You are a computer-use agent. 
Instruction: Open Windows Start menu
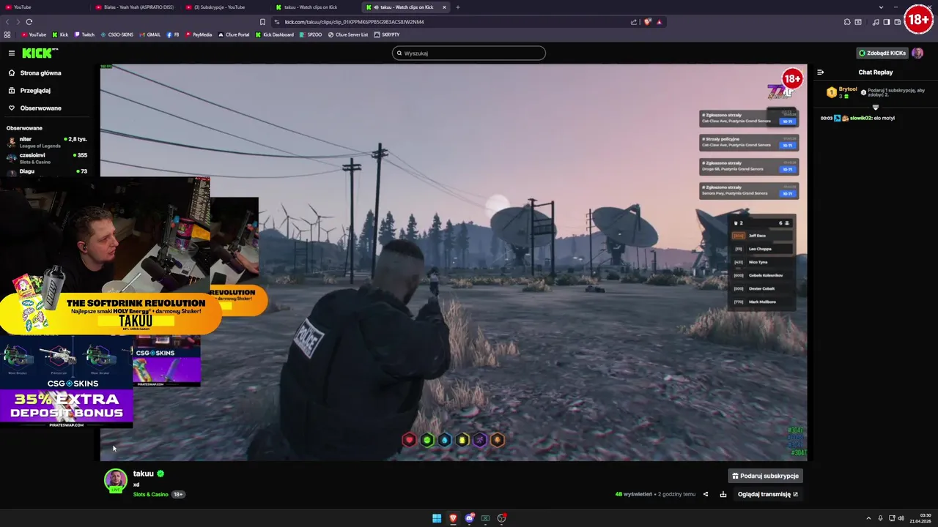[x=437, y=518]
